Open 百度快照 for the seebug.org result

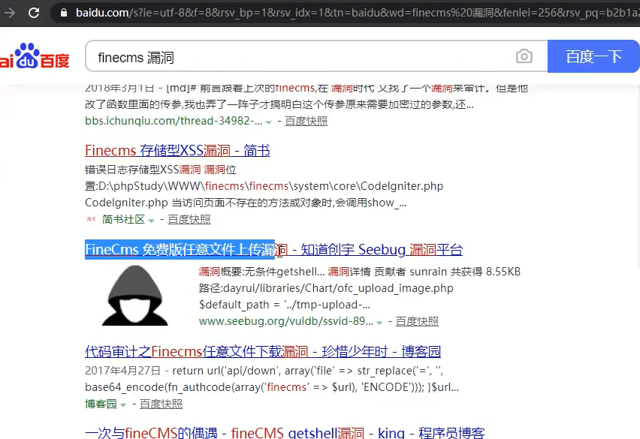tap(417, 321)
